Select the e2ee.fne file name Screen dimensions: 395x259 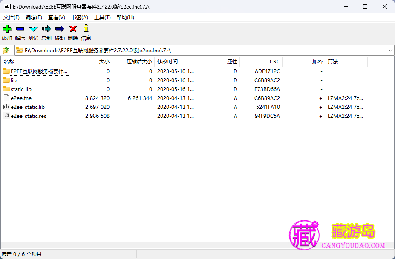click(x=21, y=98)
